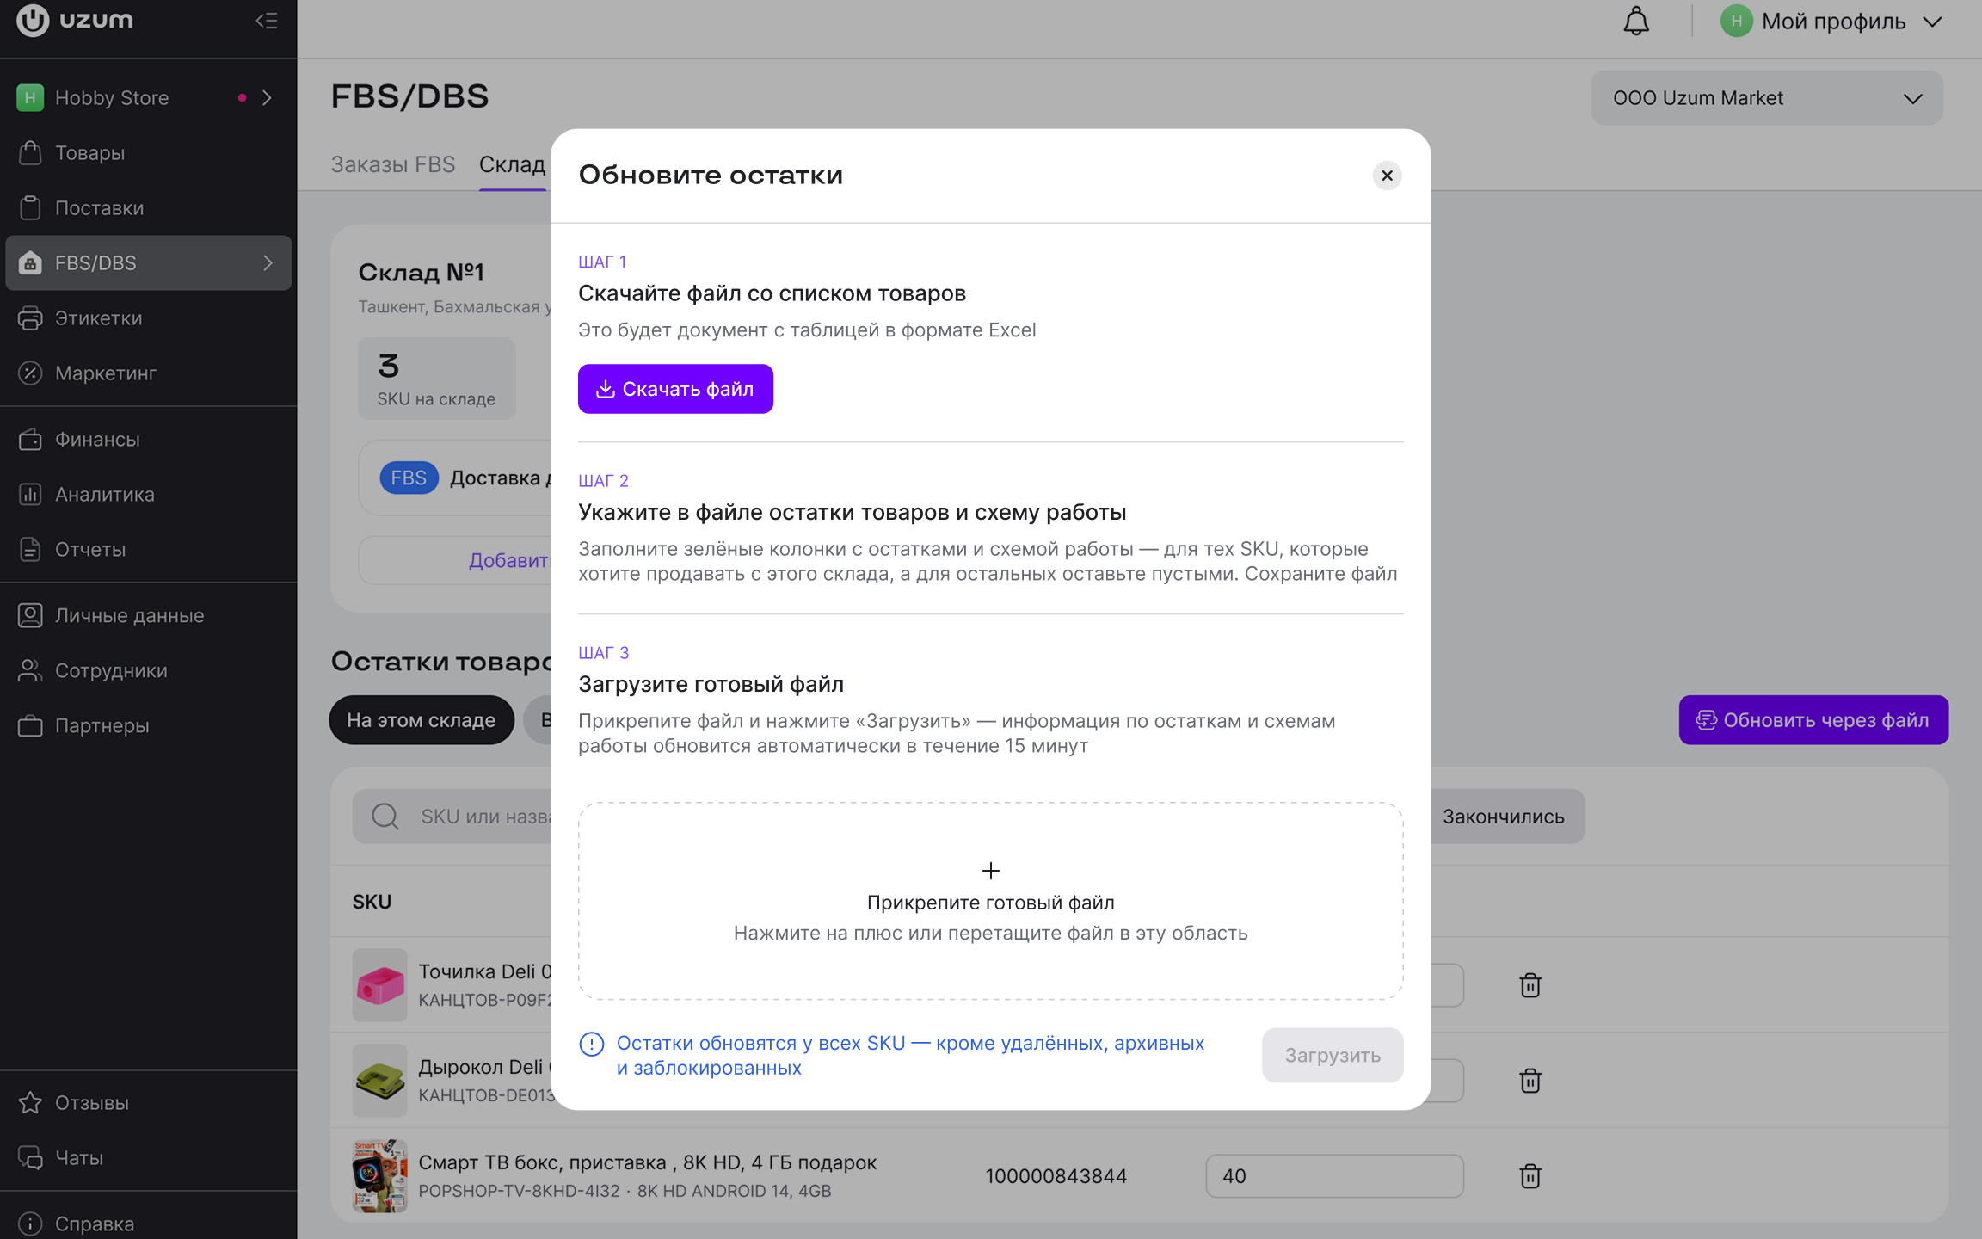The width and height of the screenshot is (1982, 1239).
Task: Switch to the Склад tab
Action: click(512, 163)
